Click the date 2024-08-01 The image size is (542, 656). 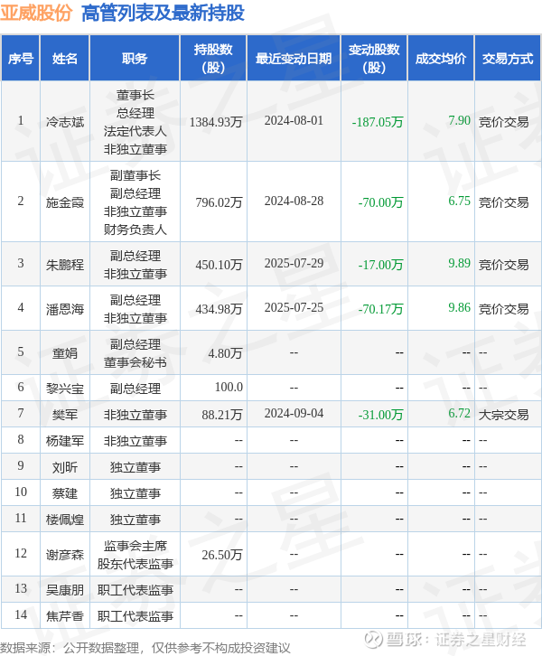tap(294, 120)
